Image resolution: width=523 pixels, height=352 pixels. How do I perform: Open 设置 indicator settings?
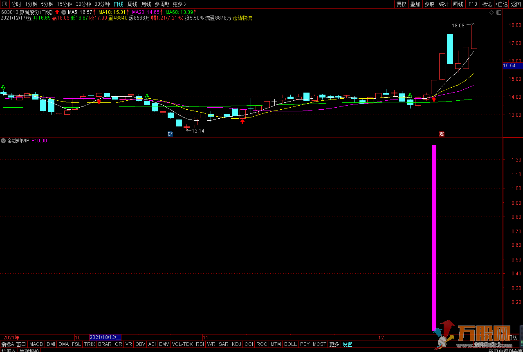coord(347,344)
